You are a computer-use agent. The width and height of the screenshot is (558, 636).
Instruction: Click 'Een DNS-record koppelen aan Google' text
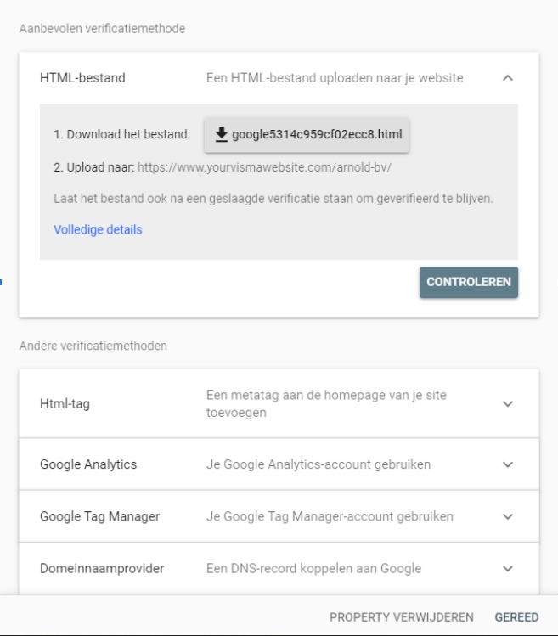click(313, 569)
